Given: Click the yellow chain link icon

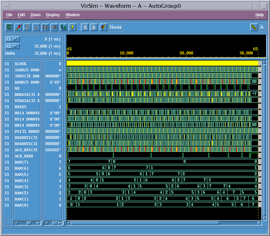Looking at the screenshot, I should pos(254,27).
